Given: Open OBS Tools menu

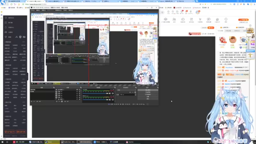Looking at the screenshot, I should click(65, 10).
